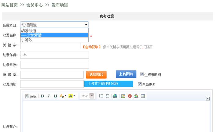Click the insert table icon
The image size is (220, 132).
point(143,96)
